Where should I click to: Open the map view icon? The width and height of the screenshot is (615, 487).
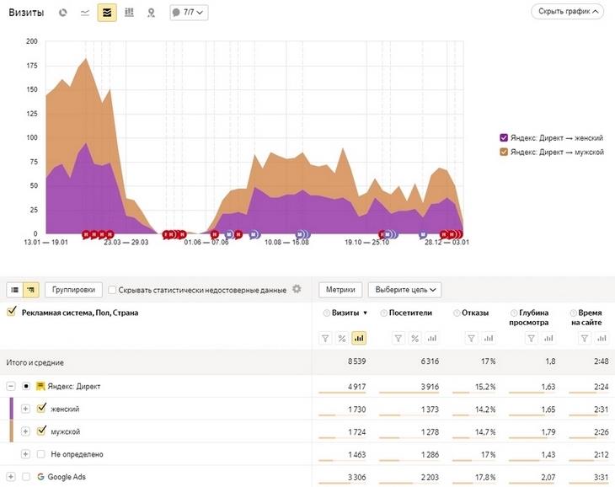tap(151, 13)
